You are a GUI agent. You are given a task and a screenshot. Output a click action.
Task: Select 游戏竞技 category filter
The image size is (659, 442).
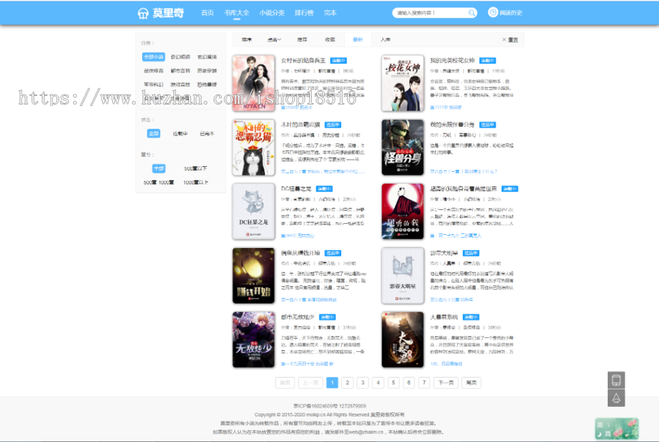[x=180, y=84]
